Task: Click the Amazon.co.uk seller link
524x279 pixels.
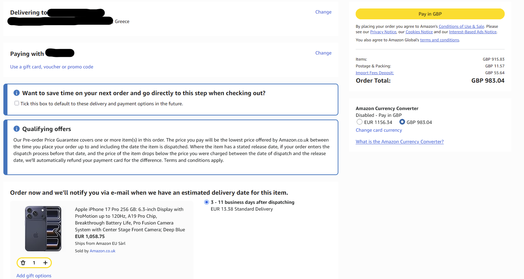Action: (103, 251)
